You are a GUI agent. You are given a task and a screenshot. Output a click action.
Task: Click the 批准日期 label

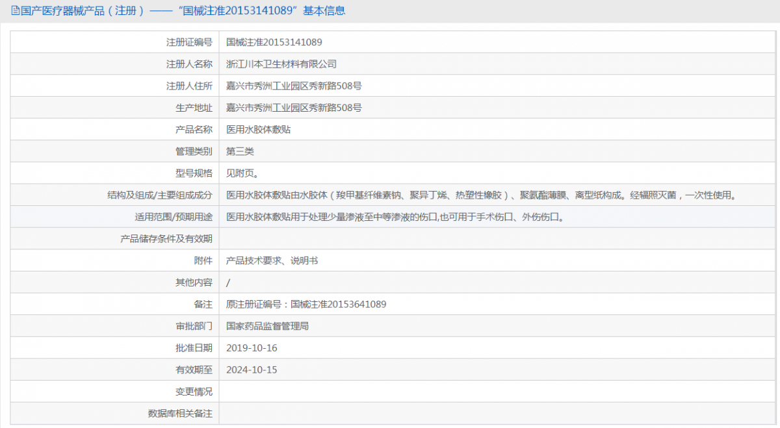click(194, 348)
